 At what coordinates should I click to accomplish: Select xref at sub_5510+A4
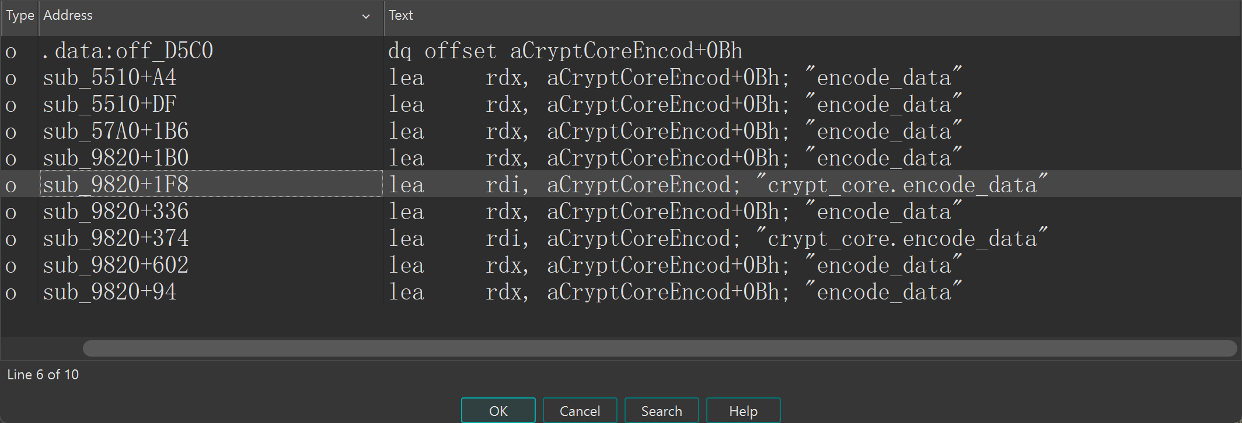109,78
